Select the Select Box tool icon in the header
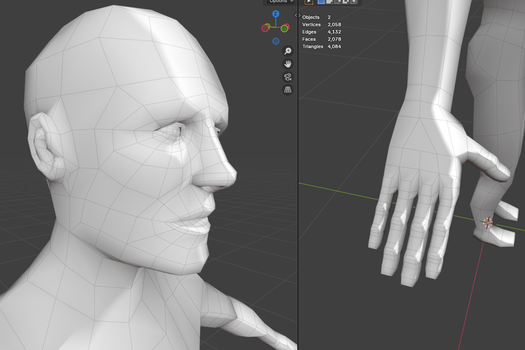Viewport: 525px width, 350px height. click(309, 2)
